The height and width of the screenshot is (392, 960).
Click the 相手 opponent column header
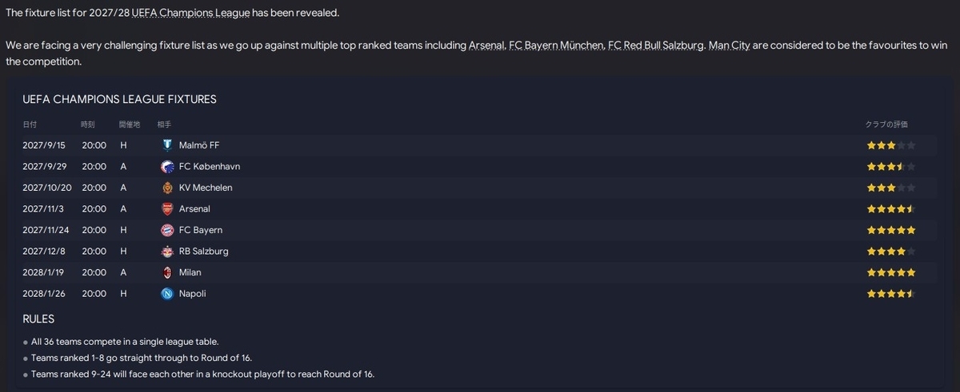(164, 125)
